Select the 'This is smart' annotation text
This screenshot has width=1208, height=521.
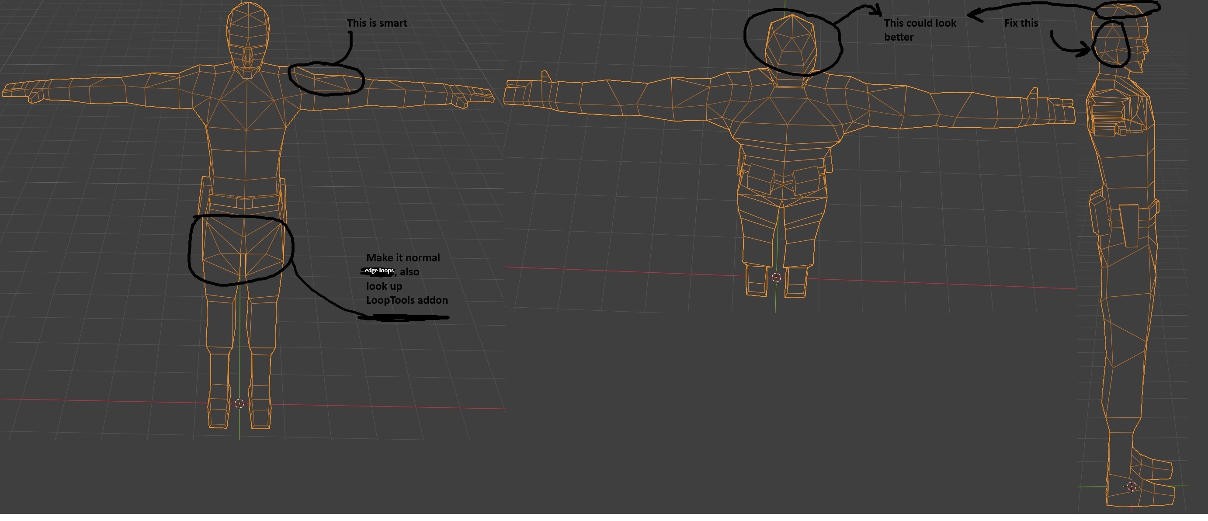[377, 23]
